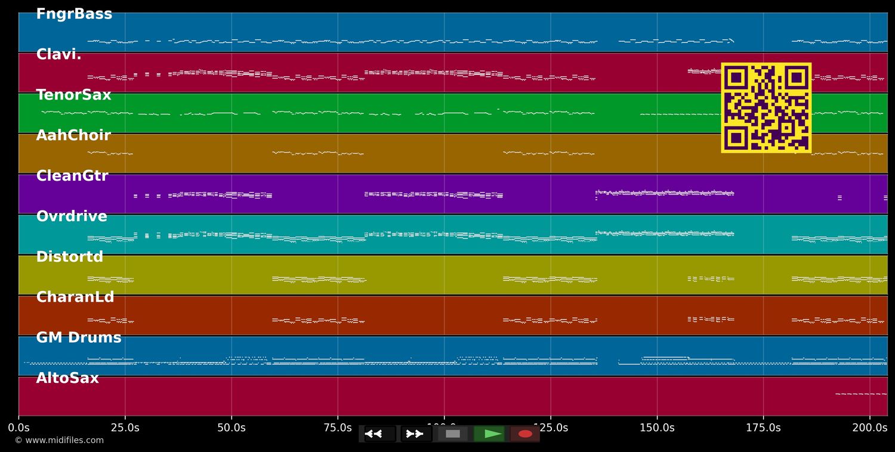Toggle the AahChoir track
The image size is (895, 452).
pyautogui.click(x=73, y=135)
